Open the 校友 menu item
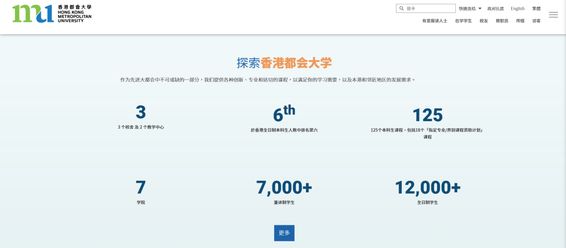Viewport: 566px width, 248px height. point(484,21)
